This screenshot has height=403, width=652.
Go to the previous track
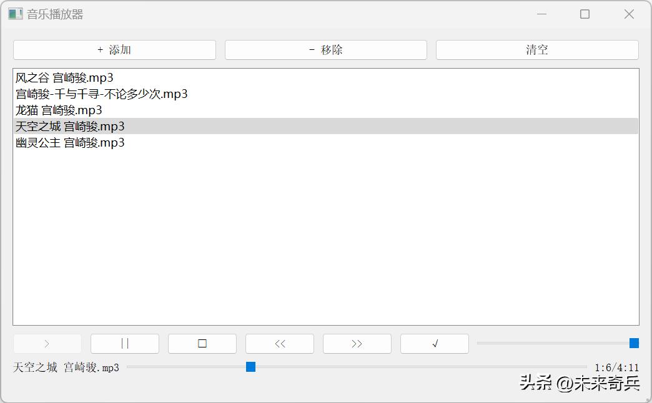coord(279,343)
